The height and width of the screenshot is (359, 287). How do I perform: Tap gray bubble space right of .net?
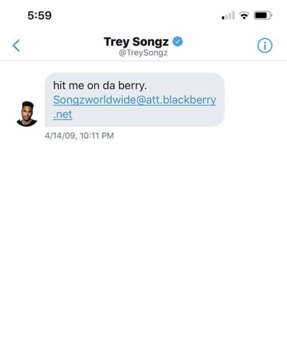(146, 114)
